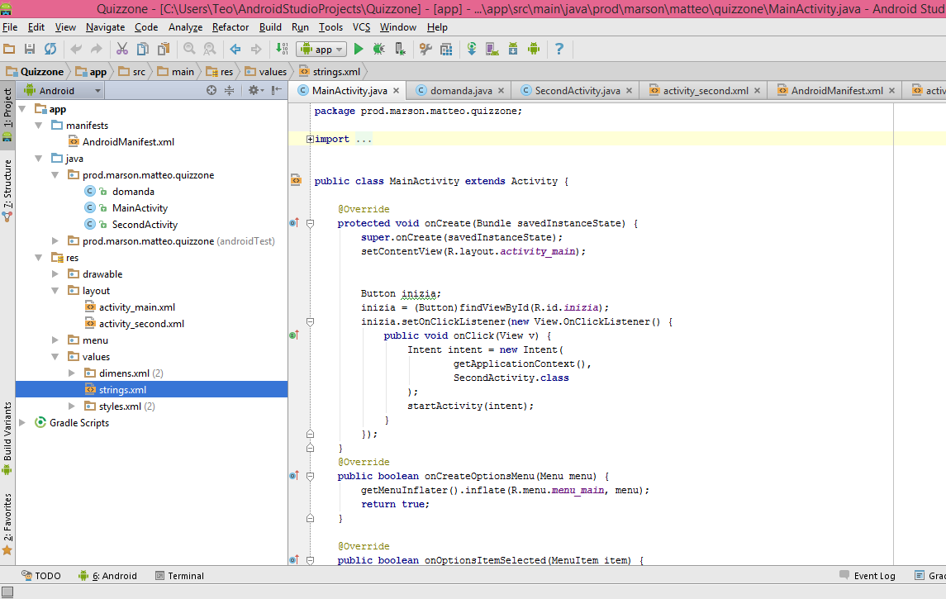946x599 pixels.
Task: Expand the drawable folder node
Action: click(x=55, y=273)
